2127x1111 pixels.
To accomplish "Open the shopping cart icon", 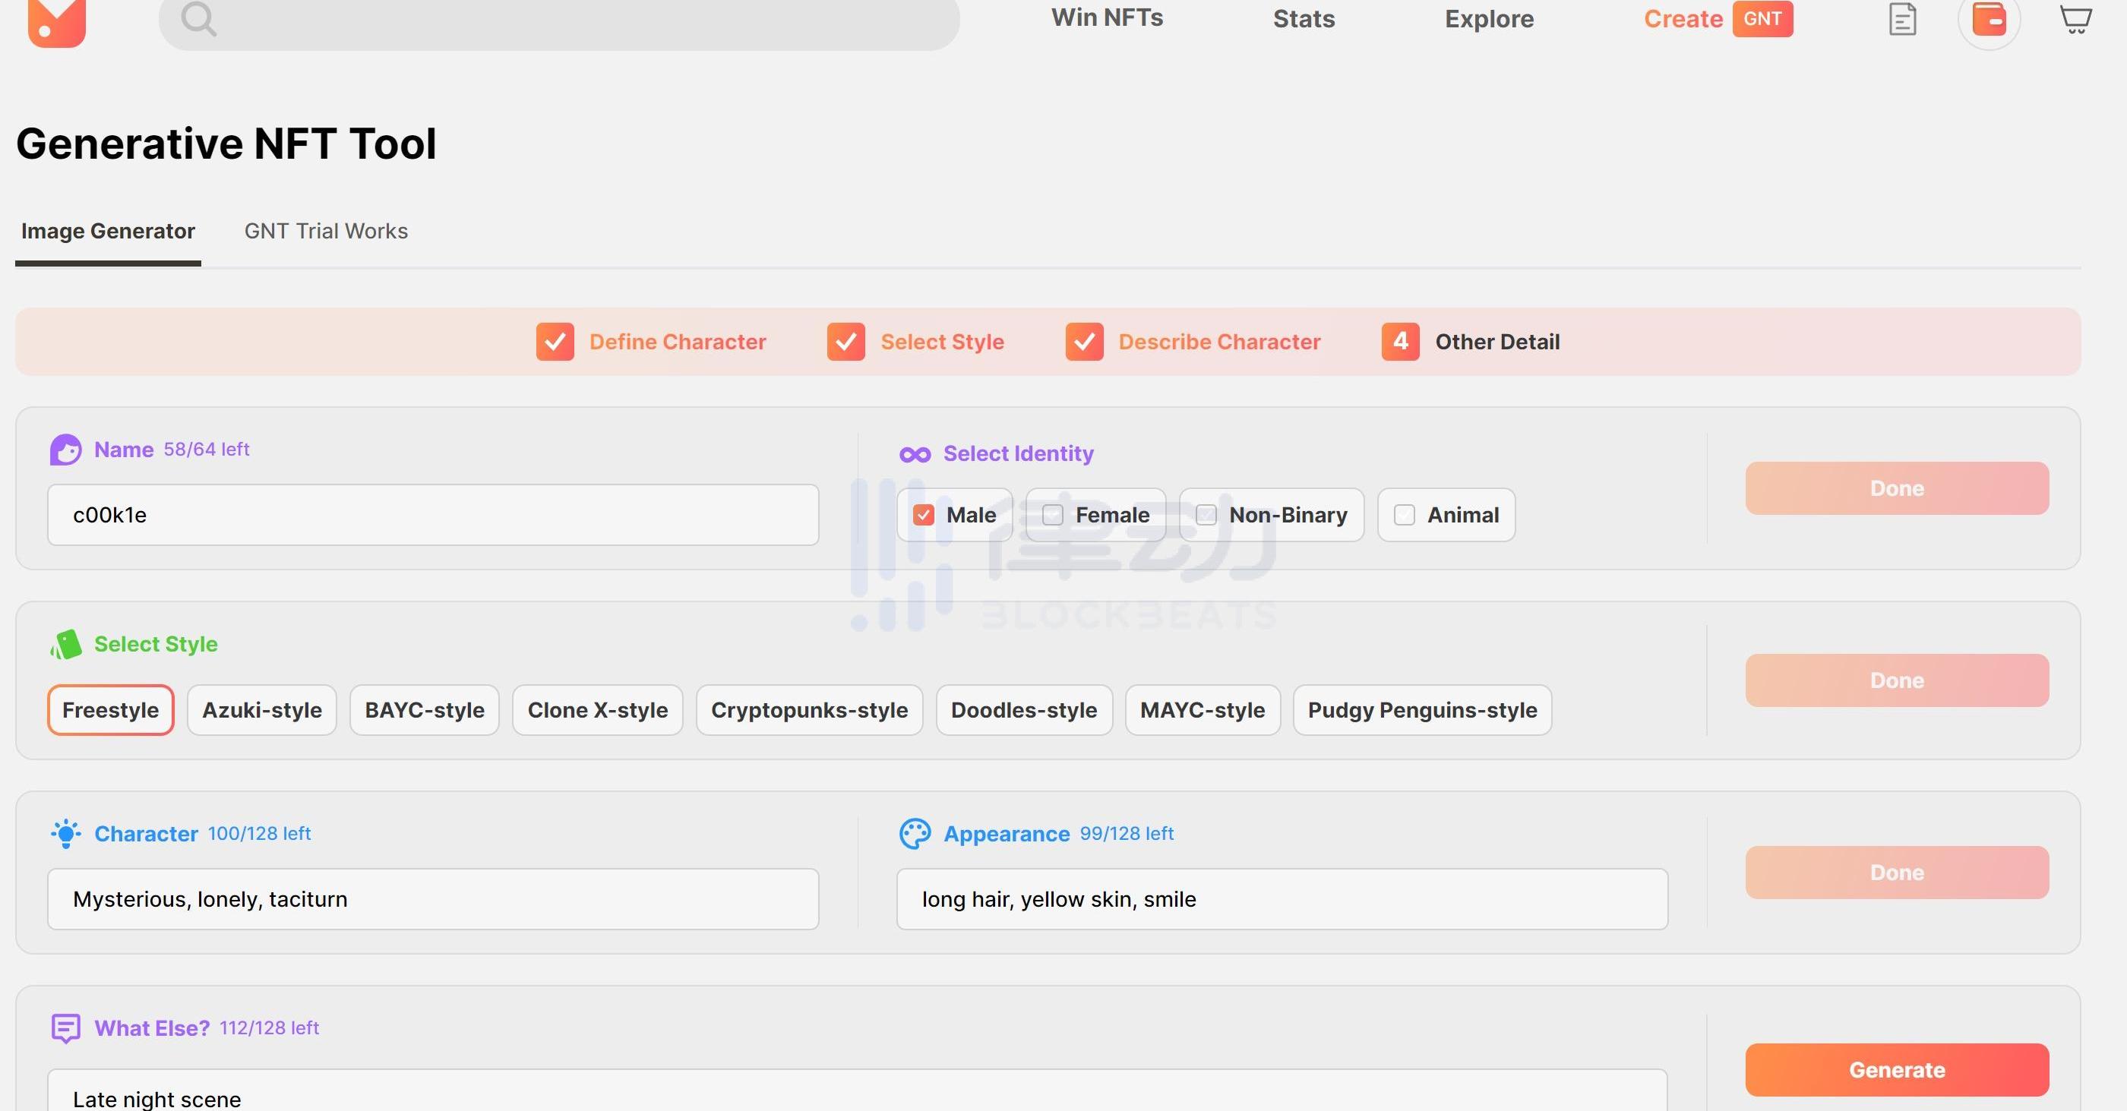I will click(2075, 18).
